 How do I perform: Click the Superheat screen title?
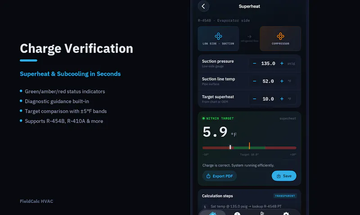(249, 6)
